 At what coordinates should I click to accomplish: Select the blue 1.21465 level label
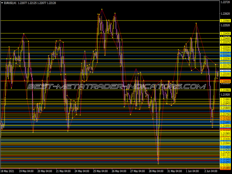click(225, 147)
